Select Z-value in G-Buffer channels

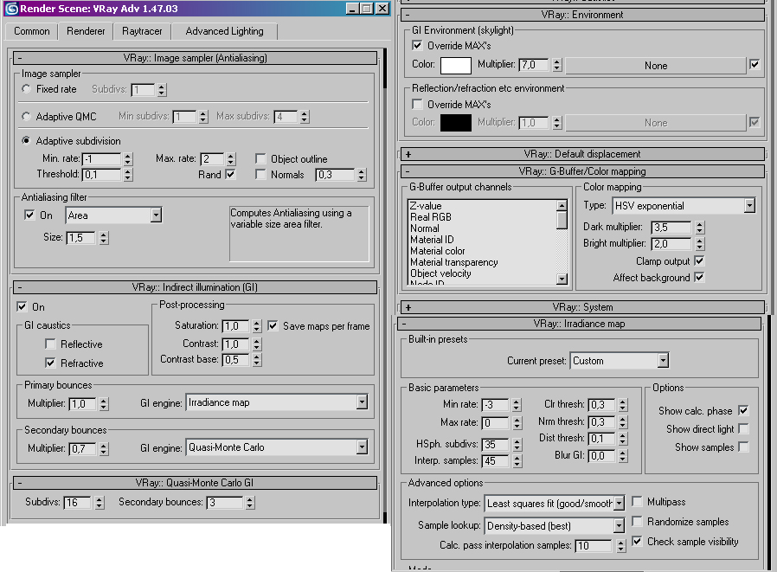pyautogui.click(x=426, y=206)
